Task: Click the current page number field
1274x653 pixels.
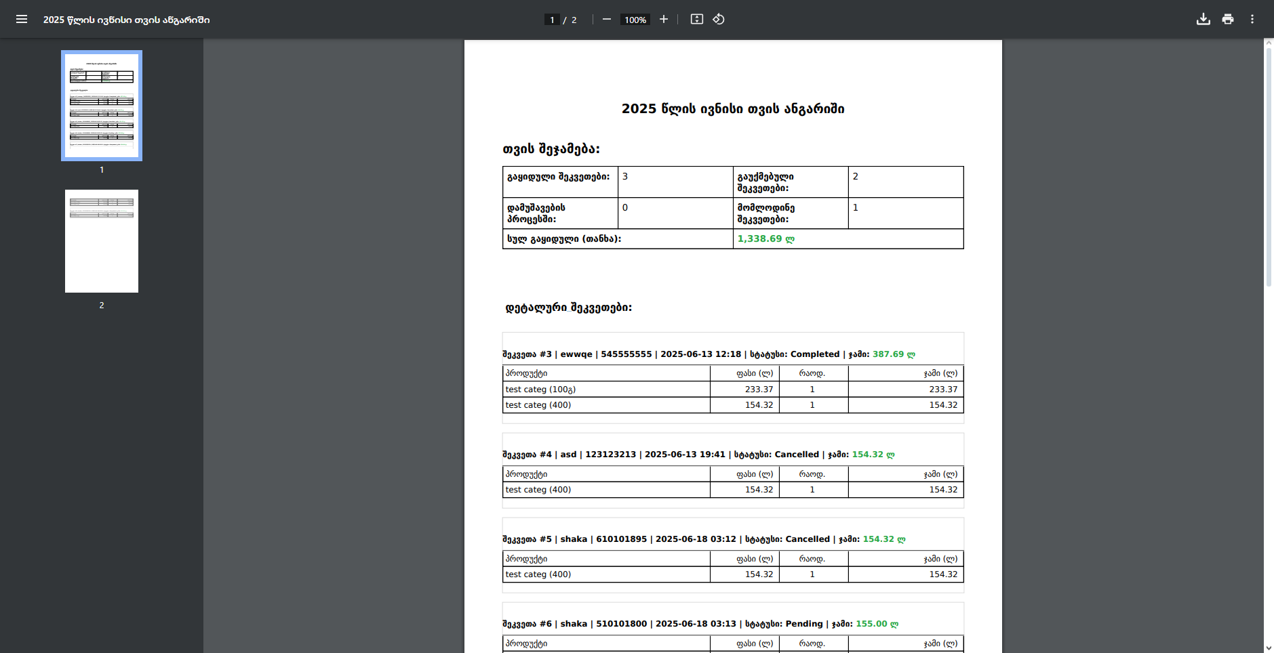Action: pos(552,20)
